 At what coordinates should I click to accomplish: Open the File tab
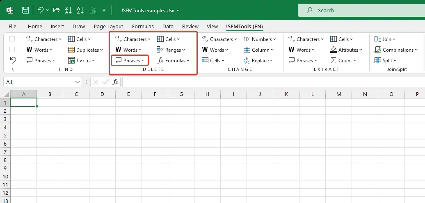[12, 27]
